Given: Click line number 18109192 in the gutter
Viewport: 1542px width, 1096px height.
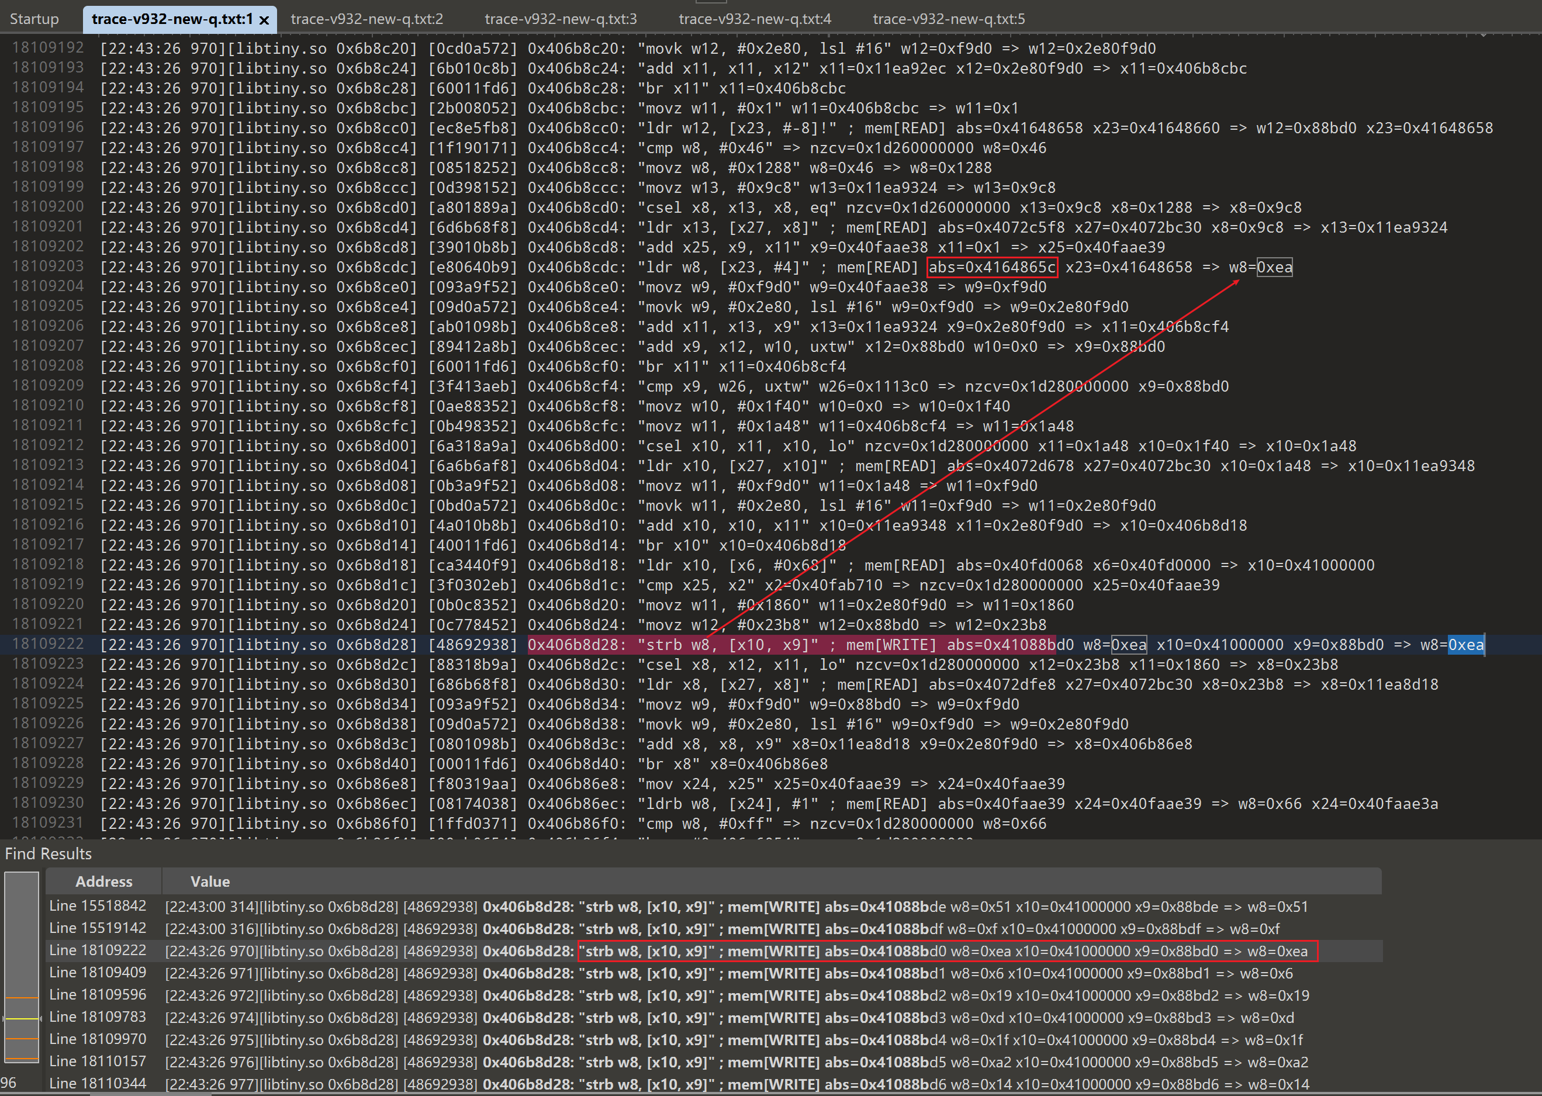Looking at the screenshot, I should (x=48, y=48).
